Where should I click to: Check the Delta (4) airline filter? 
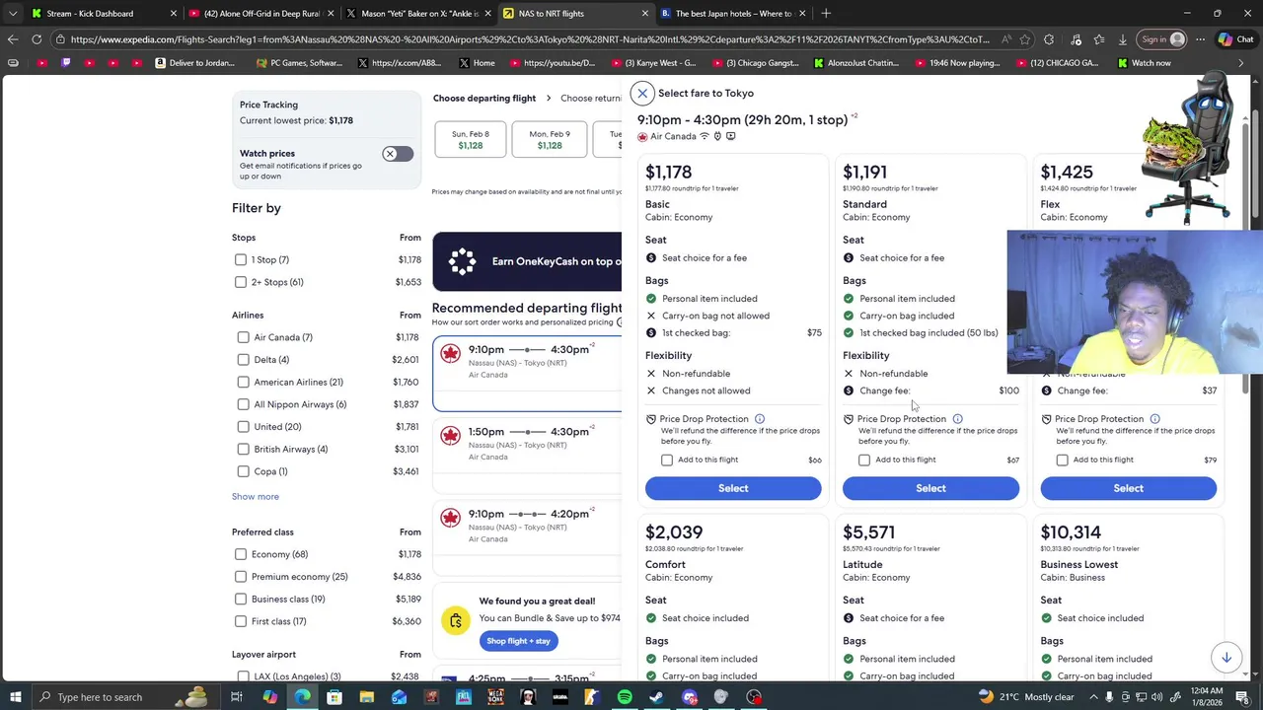(x=244, y=360)
